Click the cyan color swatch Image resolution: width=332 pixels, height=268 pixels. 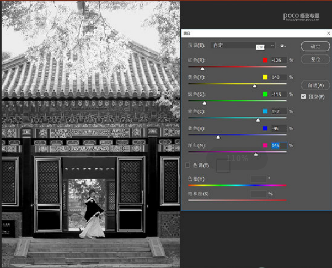click(x=265, y=111)
